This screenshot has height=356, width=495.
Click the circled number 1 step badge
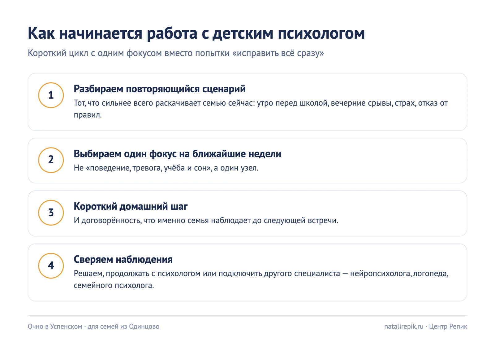coord(51,95)
